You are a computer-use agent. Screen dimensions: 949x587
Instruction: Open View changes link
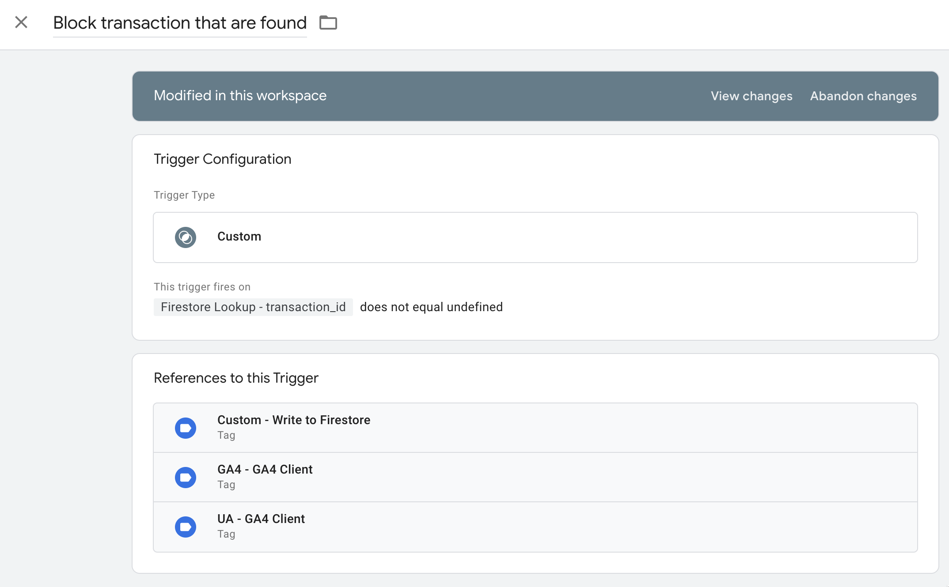tap(752, 96)
